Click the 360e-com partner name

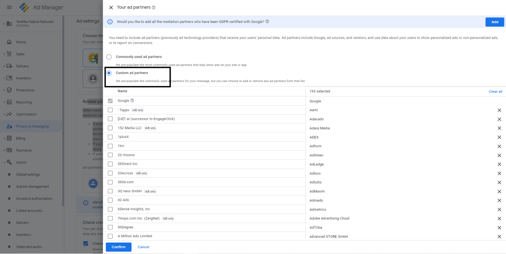click(x=126, y=182)
